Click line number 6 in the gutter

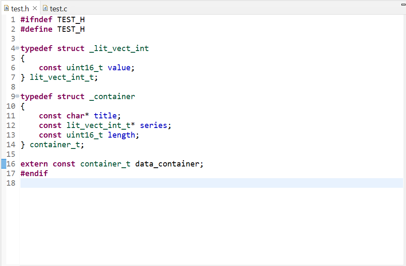[13, 67]
